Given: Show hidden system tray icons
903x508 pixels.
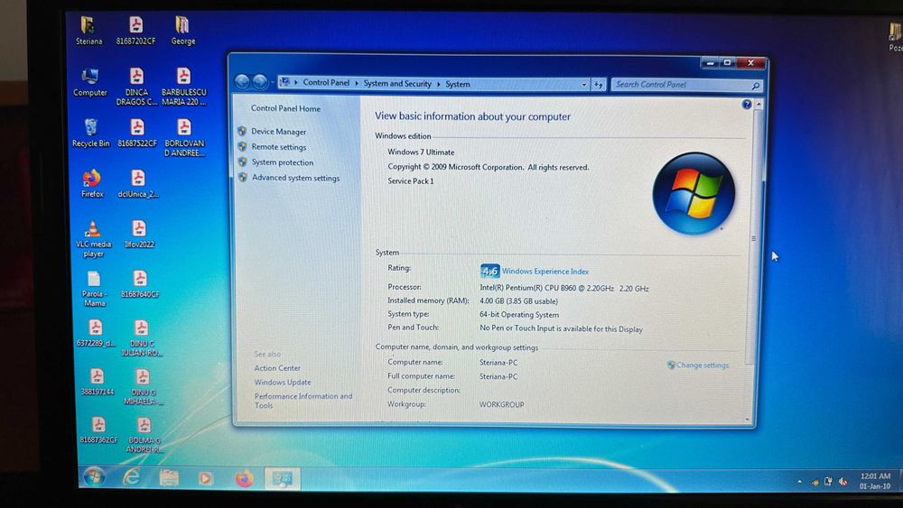Looking at the screenshot, I should (x=799, y=482).
